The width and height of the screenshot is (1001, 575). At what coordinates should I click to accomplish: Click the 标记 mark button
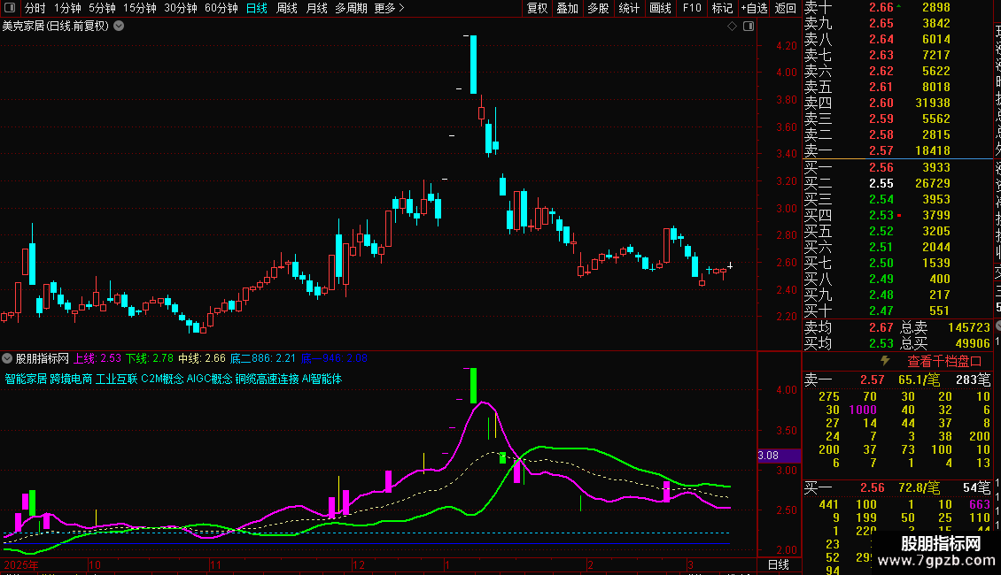click(x=722, y=8)
